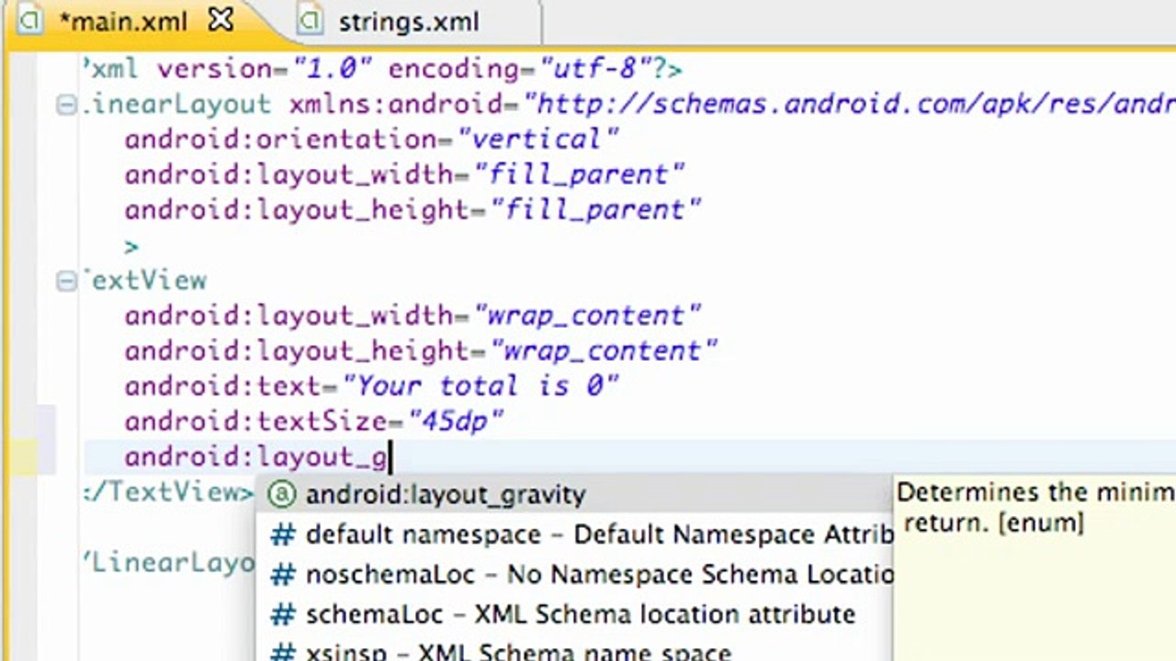Click the first layout_width "fill_parent" value
The width and height of the screenshot is (1176, 661).
[579, 174]
